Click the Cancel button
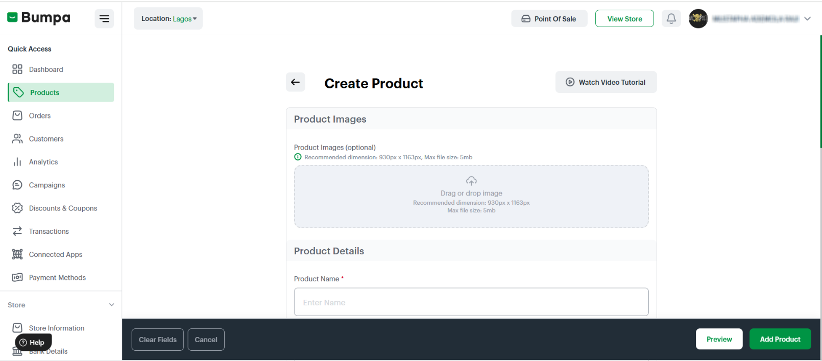 pyautogui.click(x=206, y=340)
